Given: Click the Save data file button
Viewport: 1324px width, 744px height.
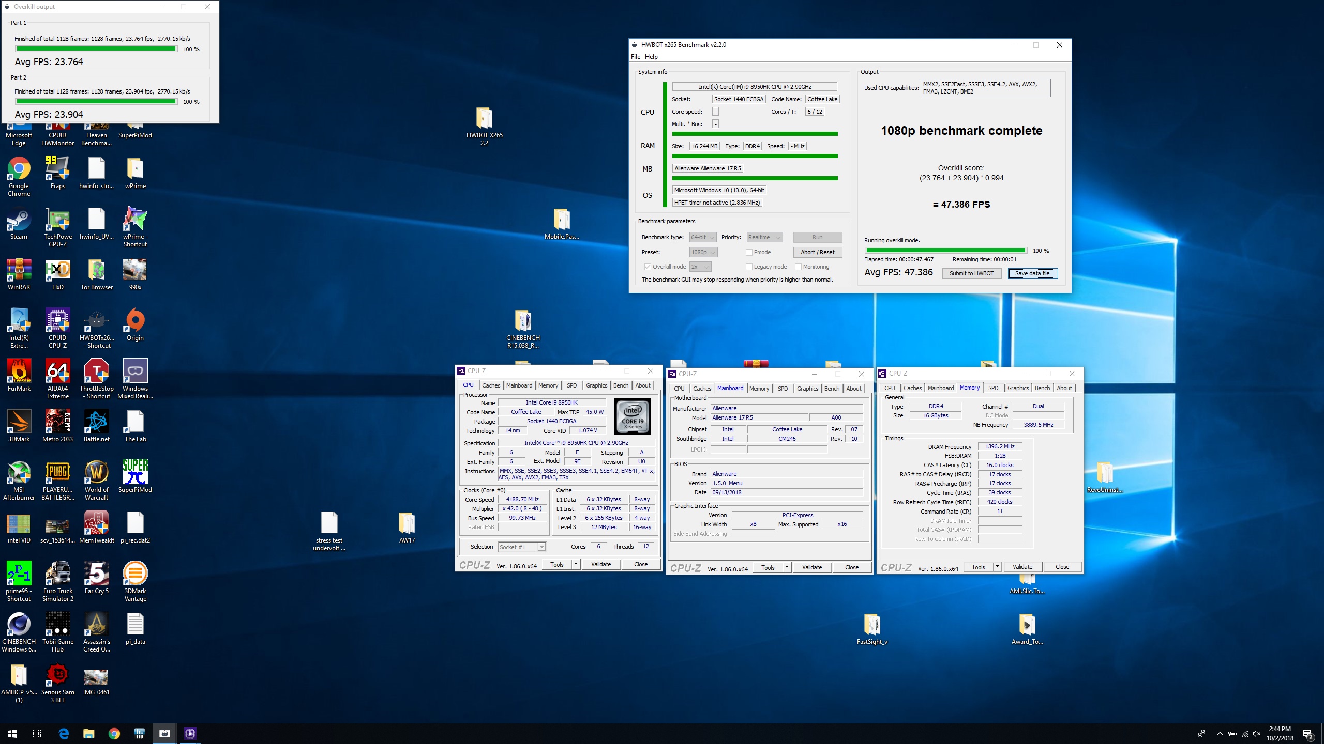Looking at the screenshot, I should (1032, 274).
